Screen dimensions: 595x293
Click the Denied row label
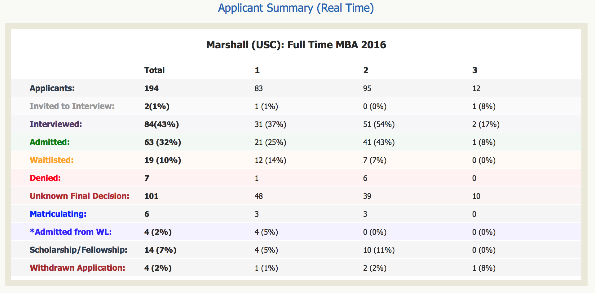[45, 178]
